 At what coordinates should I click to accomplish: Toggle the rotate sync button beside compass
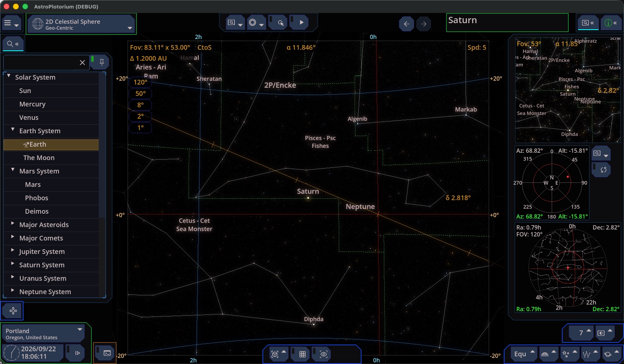click(601, 169)
